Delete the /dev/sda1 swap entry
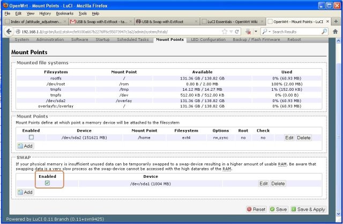Image resolution: width=343 pixels, height=224 pixels. point(278,184)
